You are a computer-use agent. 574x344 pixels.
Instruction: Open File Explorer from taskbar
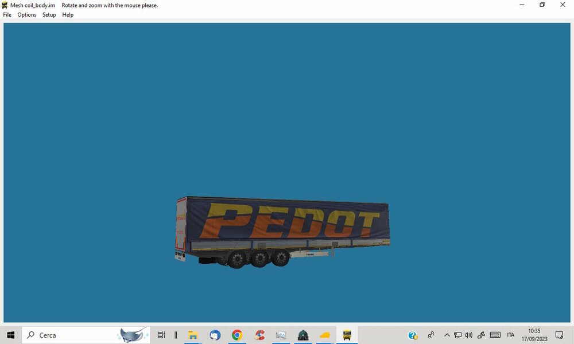pyautogui.click(x=193, y=335)
